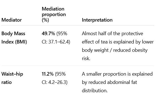Click the Interpretation column header
This screenshot has height=100, width=158.
coord(97,20)
